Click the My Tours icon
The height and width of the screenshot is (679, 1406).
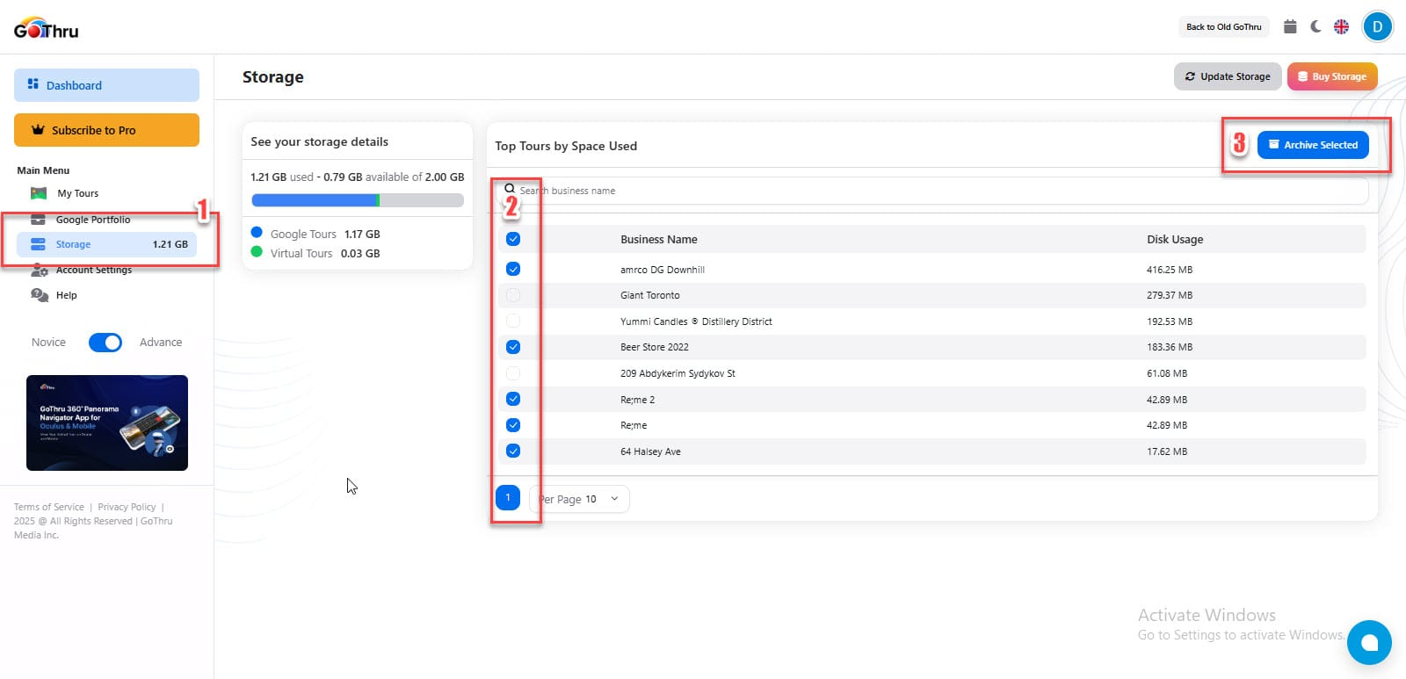(x=39, y=193)
